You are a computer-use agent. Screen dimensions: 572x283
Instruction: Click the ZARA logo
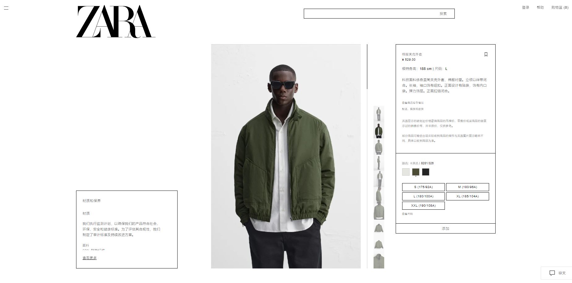[x=116, y=22]
